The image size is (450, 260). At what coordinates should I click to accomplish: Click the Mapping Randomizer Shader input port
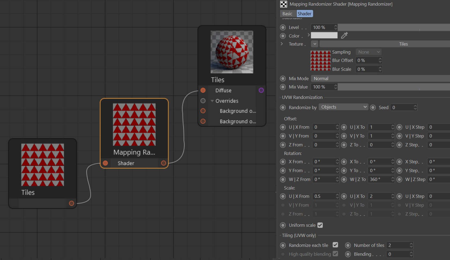point(105,163)
